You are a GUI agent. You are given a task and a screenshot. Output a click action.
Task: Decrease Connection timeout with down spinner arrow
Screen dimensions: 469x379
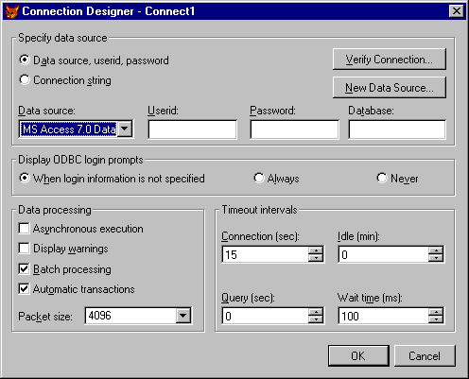point(316,258)
